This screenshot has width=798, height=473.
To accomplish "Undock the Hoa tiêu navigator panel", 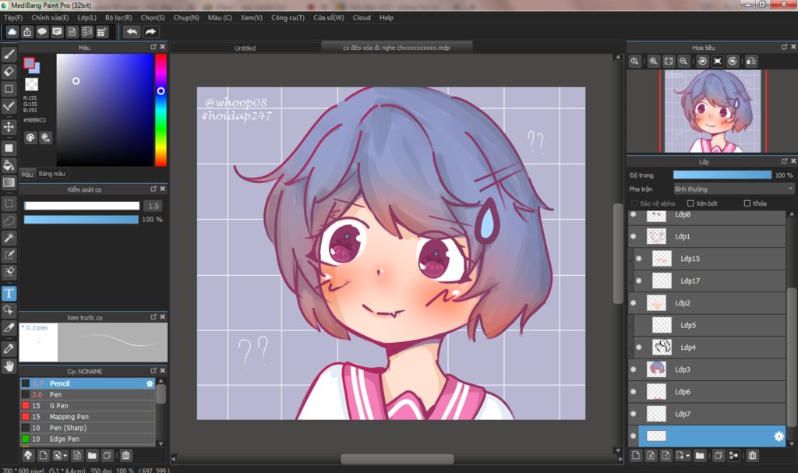I will coord(784,47).
